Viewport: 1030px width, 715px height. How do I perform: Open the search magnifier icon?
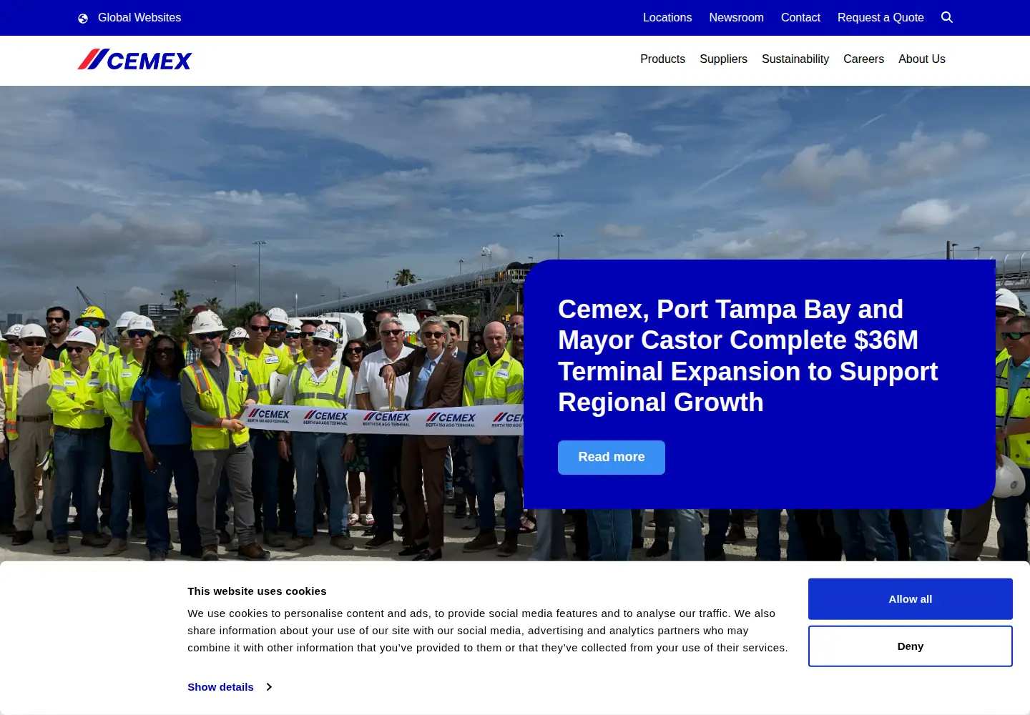point(947,17)
